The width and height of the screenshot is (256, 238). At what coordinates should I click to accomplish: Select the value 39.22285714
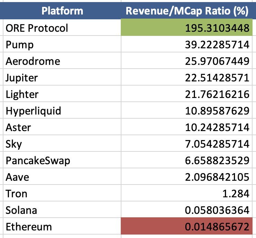click(187, 44)
